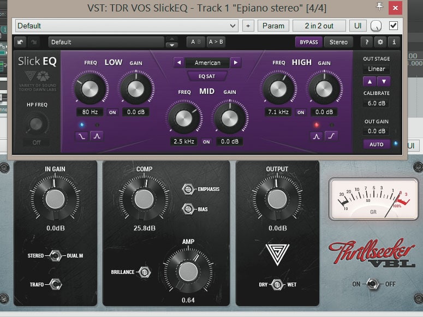Open SlickEQ settings gear icon
The height and width of the screenshot is (317, 423).
[380, 42]
